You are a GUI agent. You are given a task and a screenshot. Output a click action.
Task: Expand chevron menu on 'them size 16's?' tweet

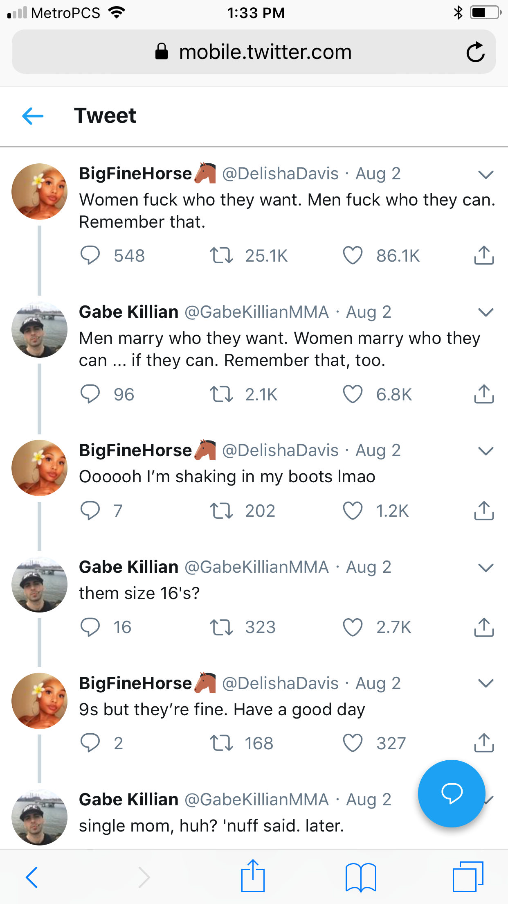click(486, 568)
